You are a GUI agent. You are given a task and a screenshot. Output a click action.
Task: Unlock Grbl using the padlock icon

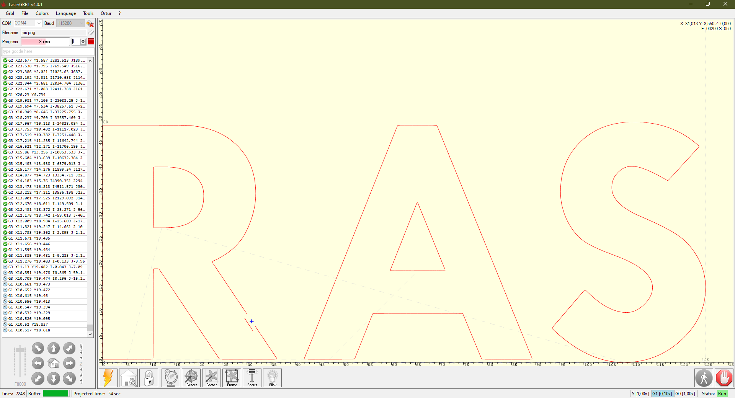[149, 378]
